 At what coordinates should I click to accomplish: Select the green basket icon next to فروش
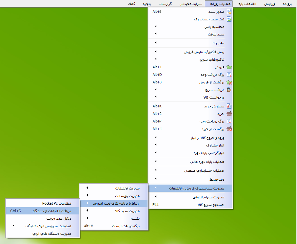point(229,67)
